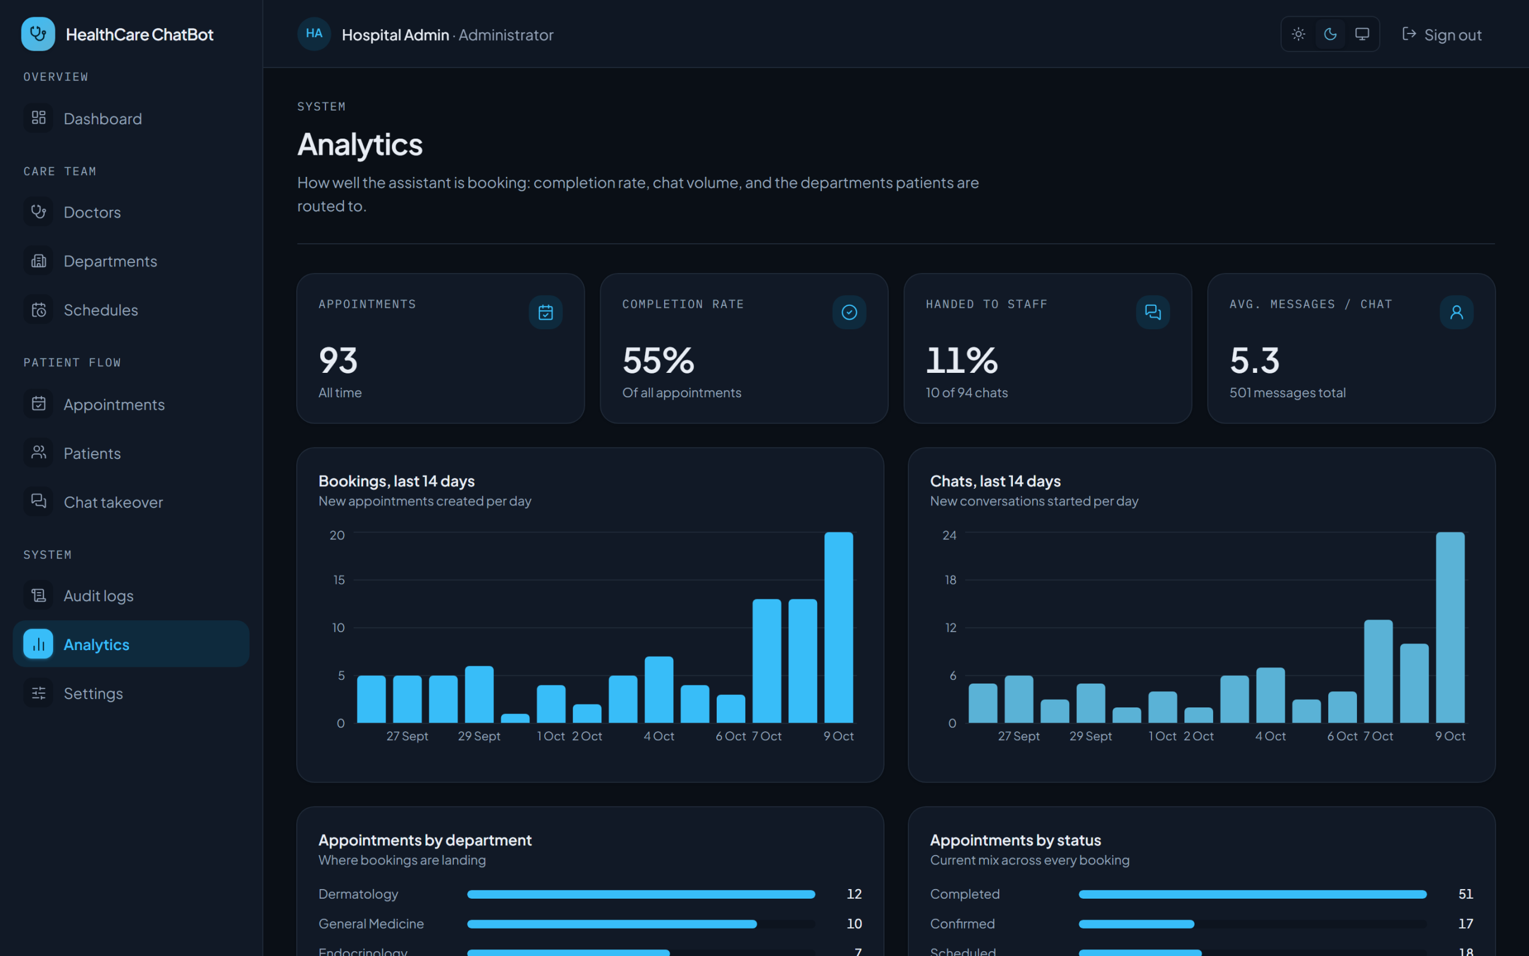1529x956 pixels.
Task: Click the "Dermatology" department label
Action: 358,894
